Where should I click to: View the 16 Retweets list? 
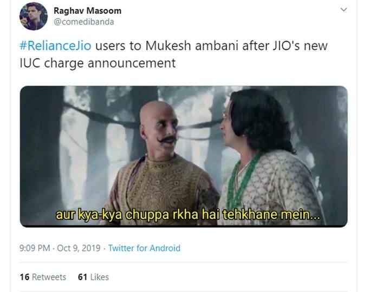point(43,277)
